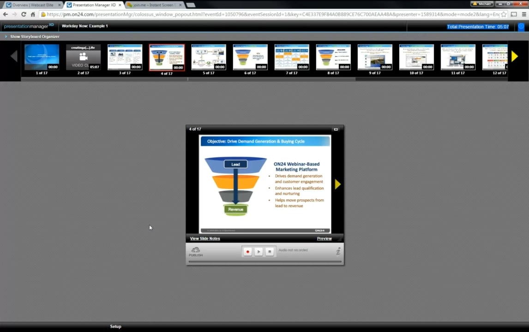Switch to Presentation Manager XD tab
This screenshot has width=529, height=332.
[x=93, y=5]
